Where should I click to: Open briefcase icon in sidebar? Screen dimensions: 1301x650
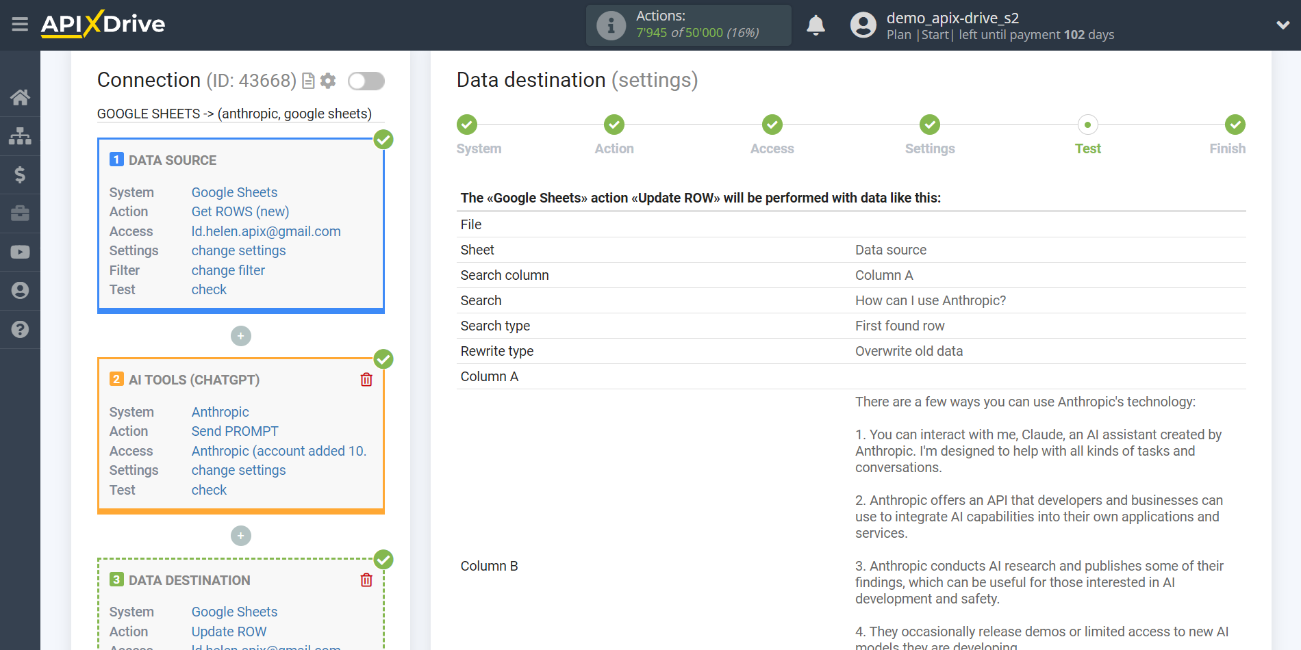pyautogui.click(x=20, y=213)
